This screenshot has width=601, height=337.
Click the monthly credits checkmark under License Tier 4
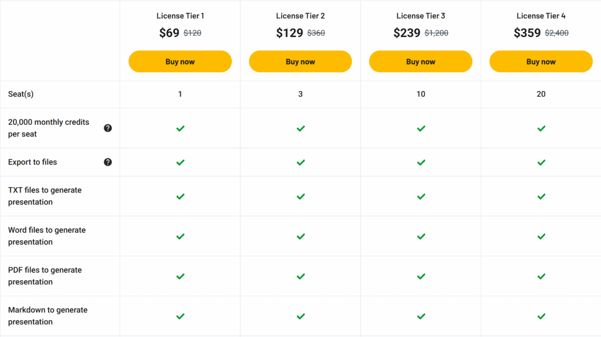pyautogui.click(x=541, y=128)
